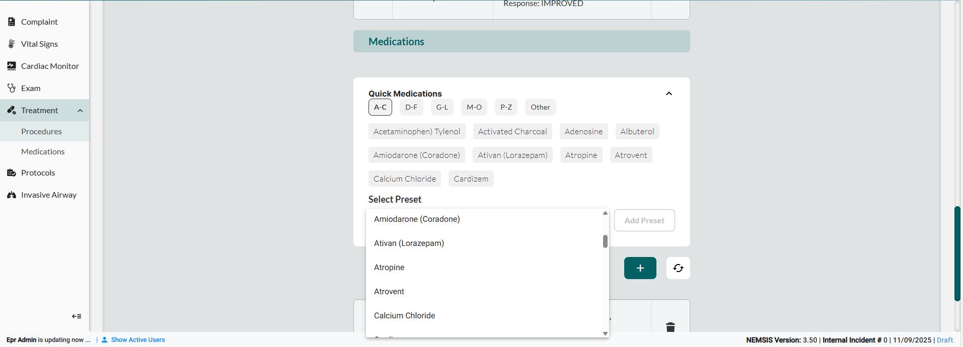Switch to the P-Z medication filter
Image resolution: width=963 pixels, height=347 pixels.
click(506, 107)
